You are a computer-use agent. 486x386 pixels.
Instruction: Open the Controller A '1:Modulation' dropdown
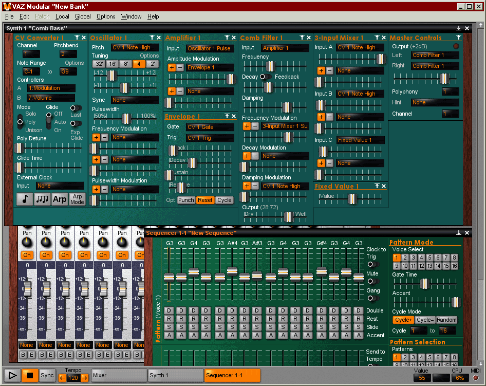click(x=51, y=88)
